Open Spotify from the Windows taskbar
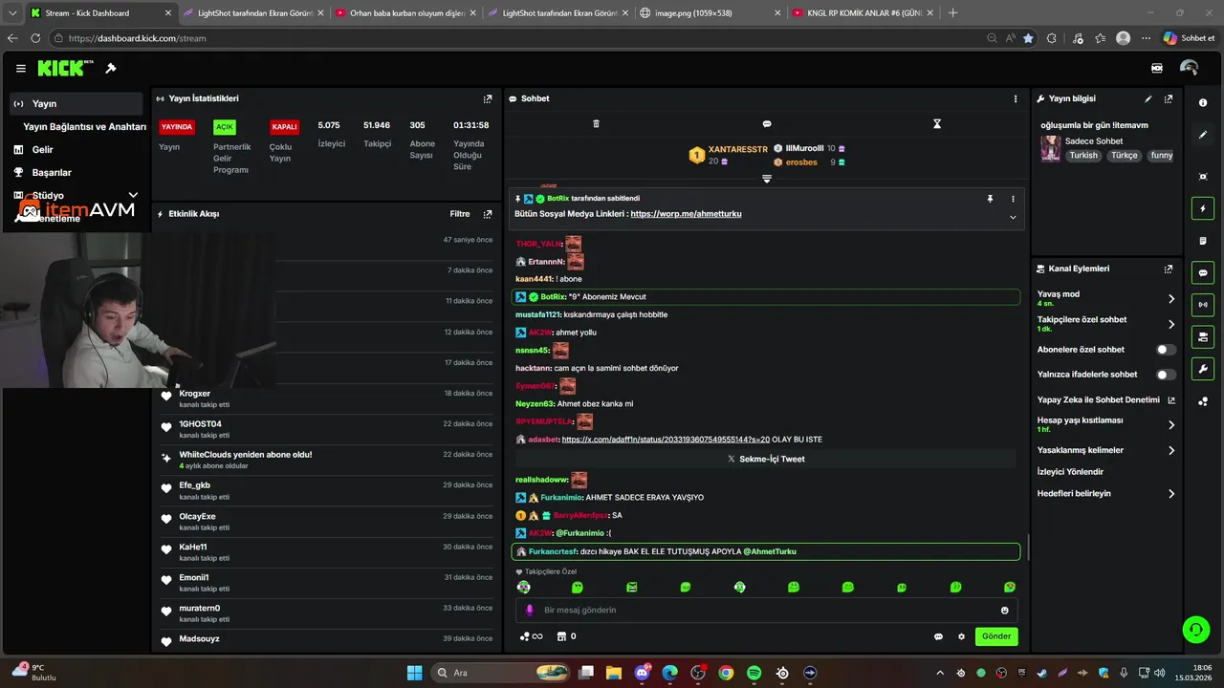 754,673
